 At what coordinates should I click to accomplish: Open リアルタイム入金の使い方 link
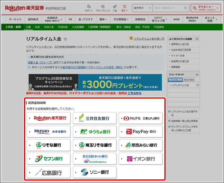149,39
